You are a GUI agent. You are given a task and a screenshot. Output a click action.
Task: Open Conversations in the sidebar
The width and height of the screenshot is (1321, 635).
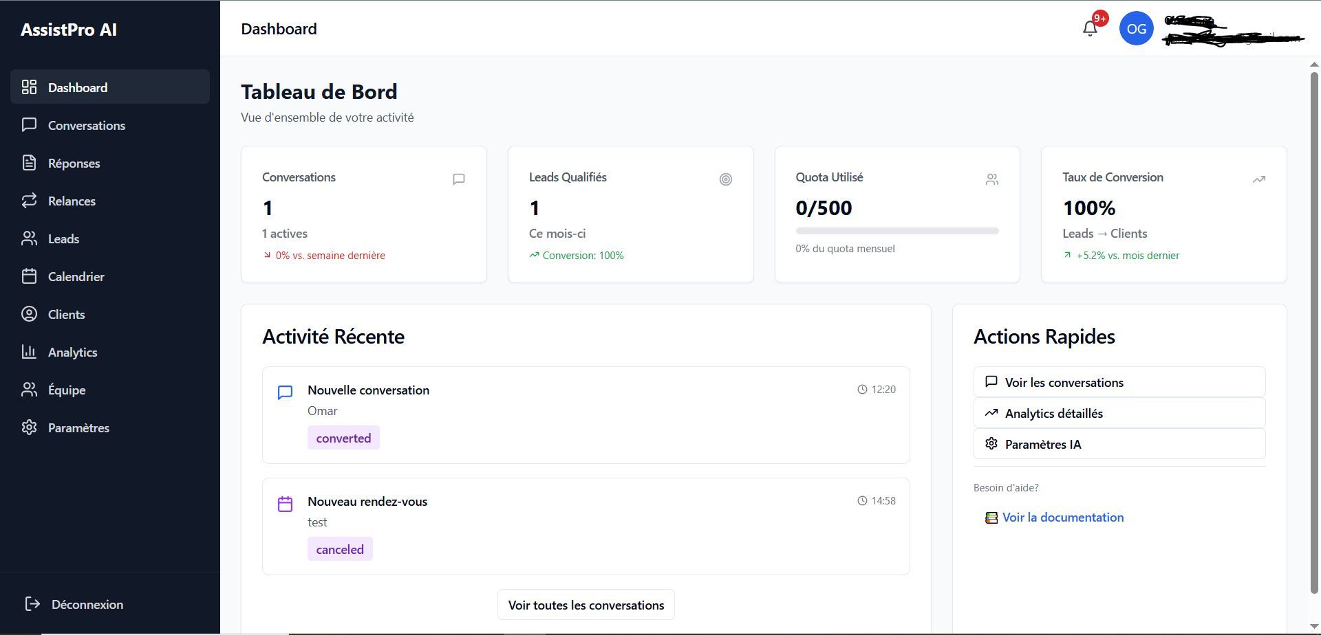click(86, 125)
